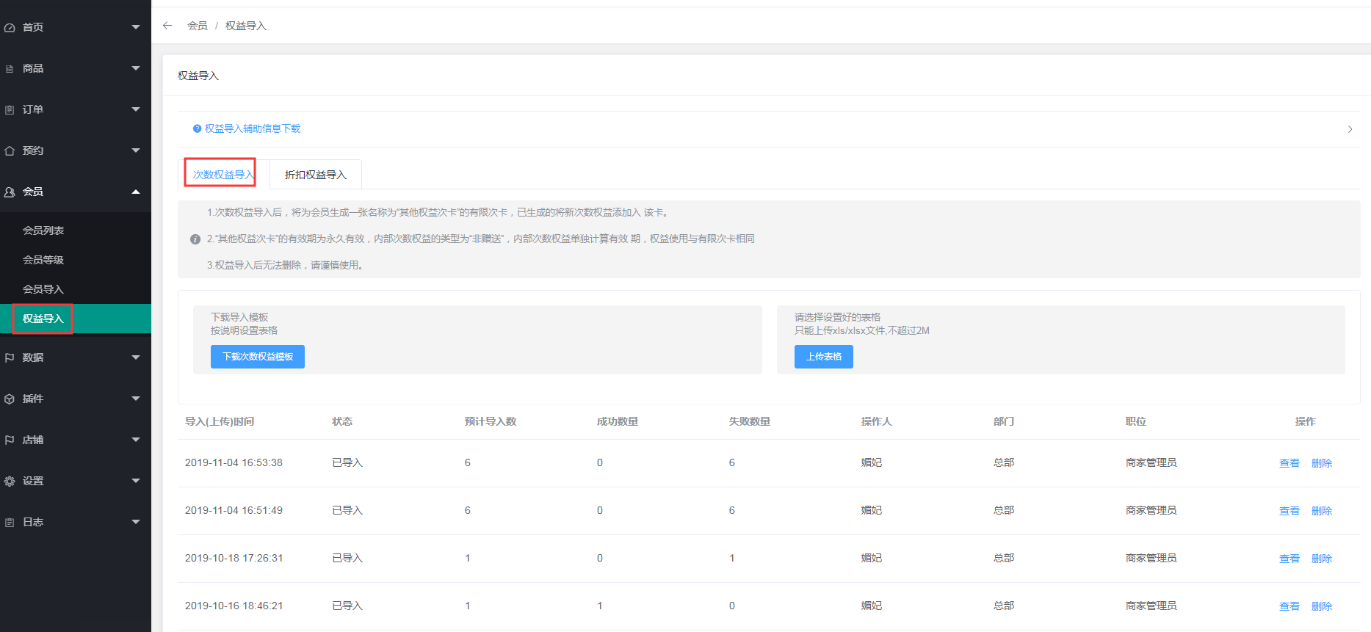This screenshot has width=1371, height=632.
Task: Click the 订单 orders icon in sidebar
Action: click(x=10, y=110)
